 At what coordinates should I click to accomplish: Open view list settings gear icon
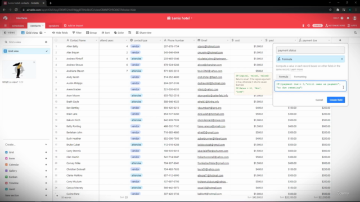[46, 42]
